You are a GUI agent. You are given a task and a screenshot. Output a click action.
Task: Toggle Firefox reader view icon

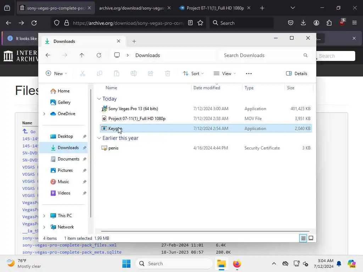(x=190, y=23)
